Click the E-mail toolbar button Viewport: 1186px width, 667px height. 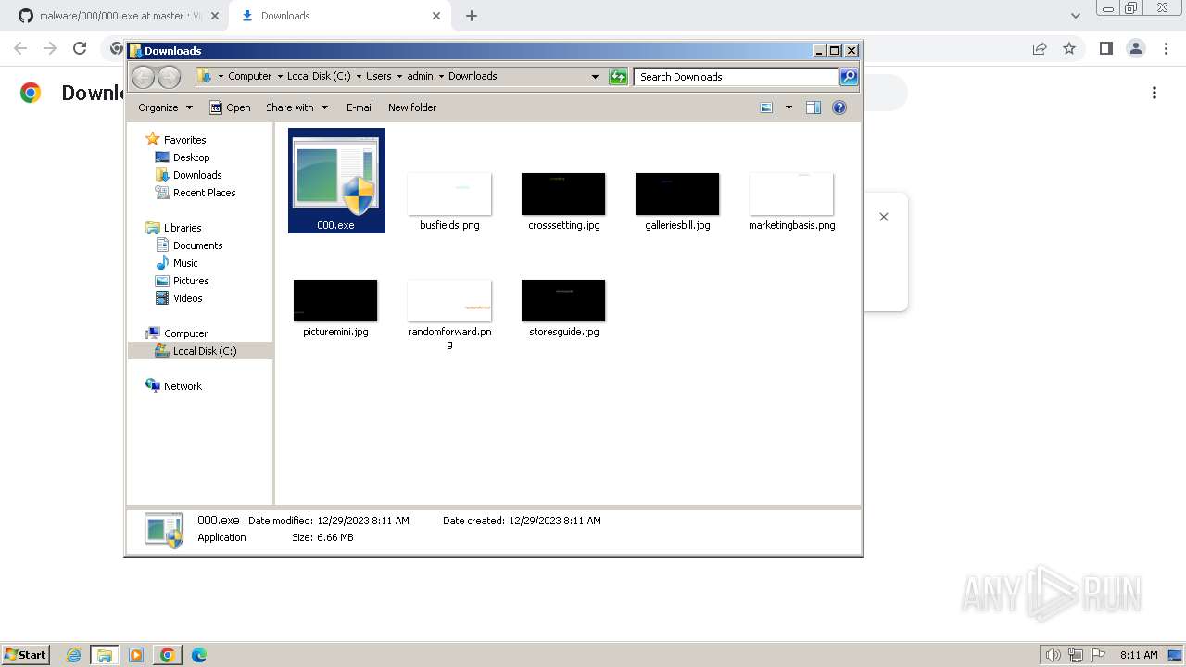[360, 107]
